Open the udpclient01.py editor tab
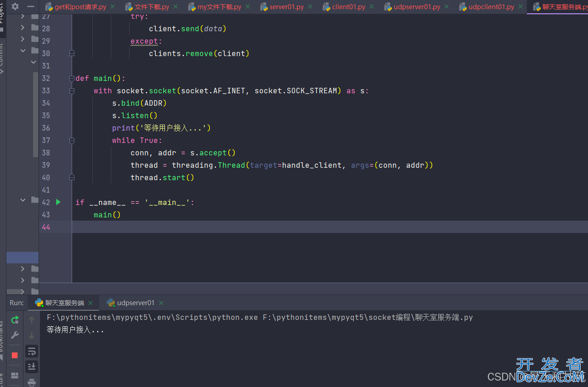The image size is (588, 387). tap(492, 7)
